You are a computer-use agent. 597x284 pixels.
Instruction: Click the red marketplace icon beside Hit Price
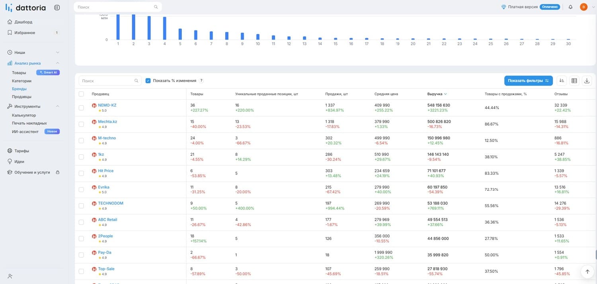tap(94, 171)
